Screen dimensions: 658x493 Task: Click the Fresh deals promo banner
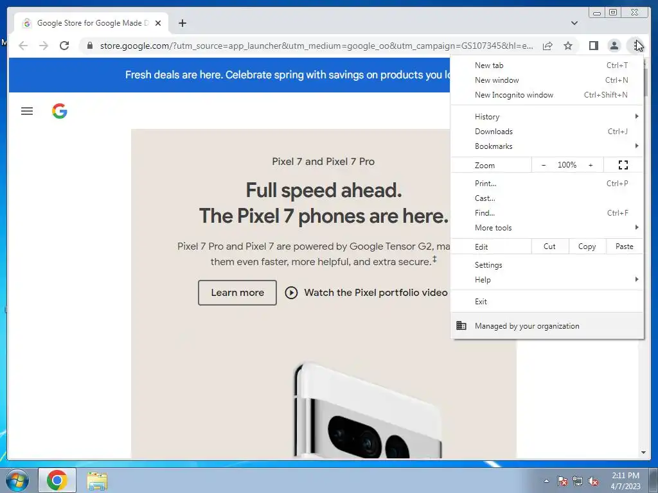click(x=229, y=75)
